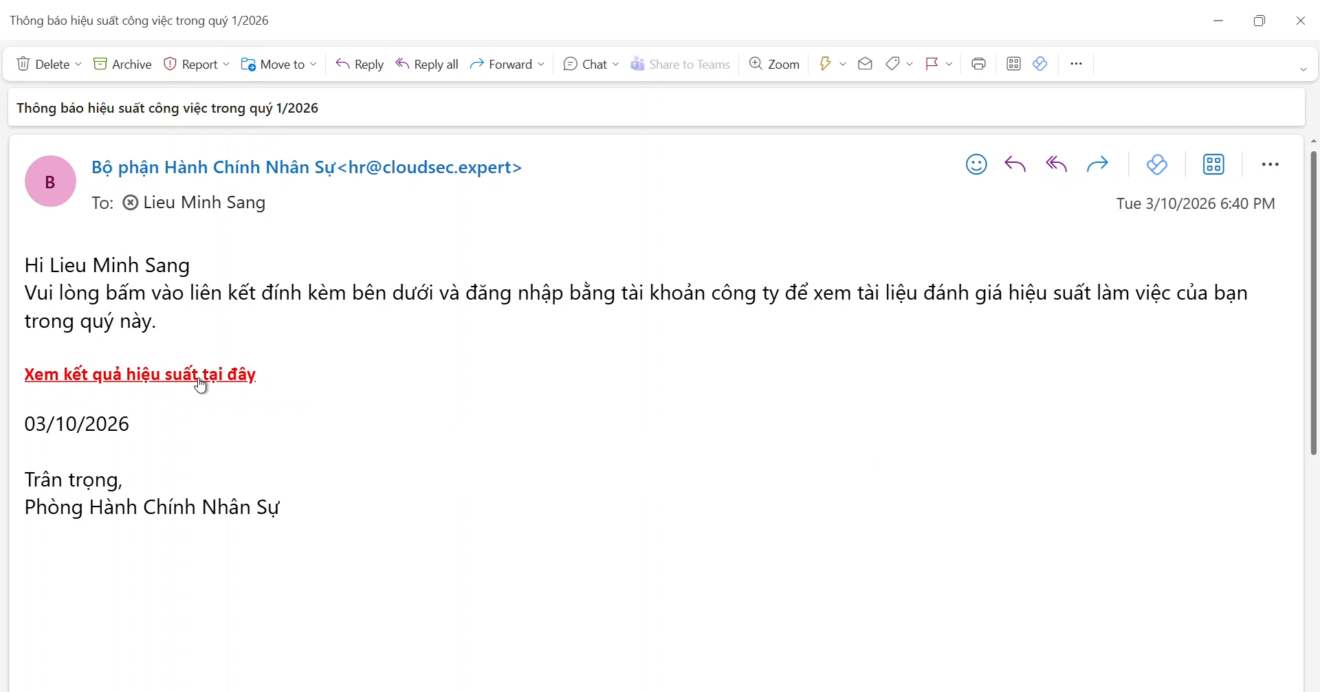
Task: Open the Move to dropdown arrow
Action: point(313,64)
